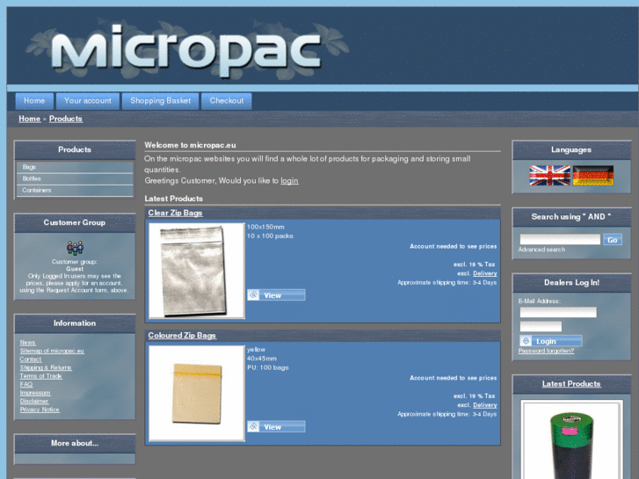The width and height of the screenshot is (639, 479).
Task: Open the Sitemap of micropac.eu link
Action: (x=52, y=351)
